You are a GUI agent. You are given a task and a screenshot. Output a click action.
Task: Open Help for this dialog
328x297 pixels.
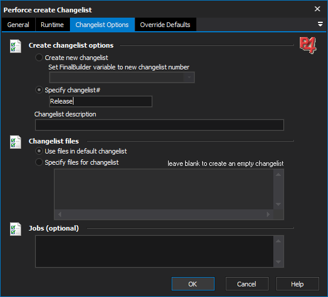297,284
